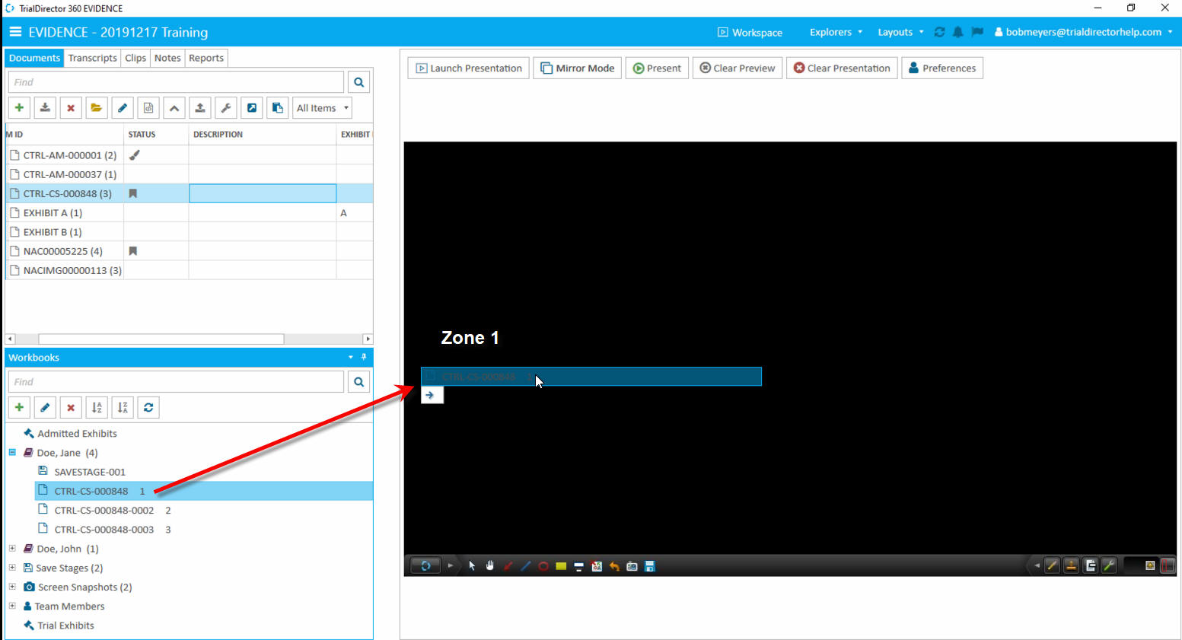This screenshot has height=640, width=1182.
Task: Click the blue pencil edit icon in Documents toolbar
Action: coord(123,108)
